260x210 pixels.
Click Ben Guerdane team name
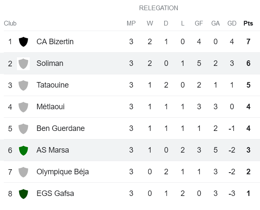(61, 128)
